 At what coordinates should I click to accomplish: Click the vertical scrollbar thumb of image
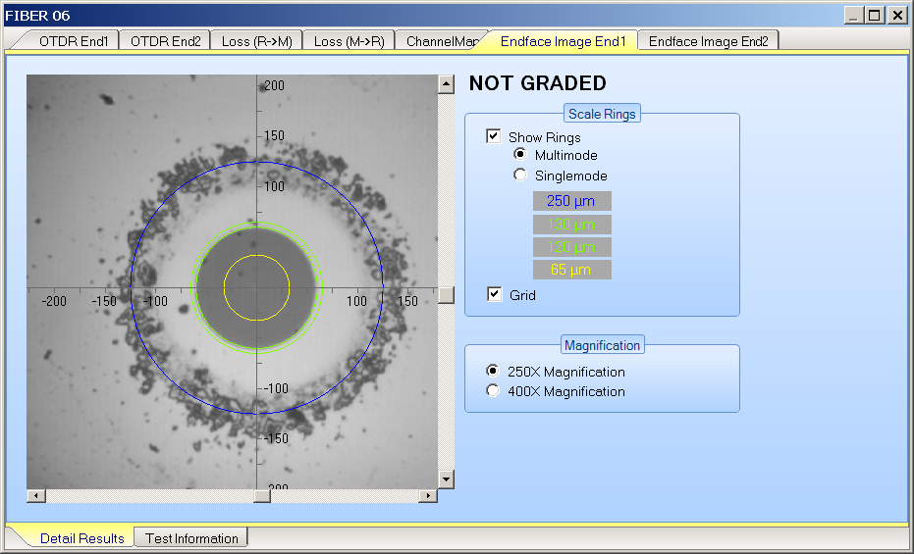[x=447, y=294]
